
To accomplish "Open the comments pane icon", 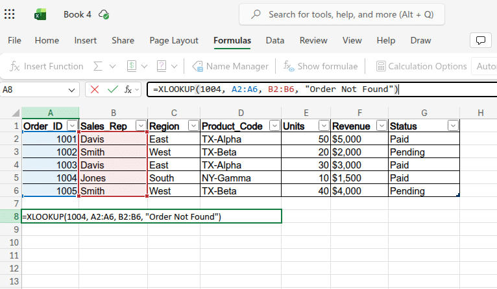I will [481, 41].
